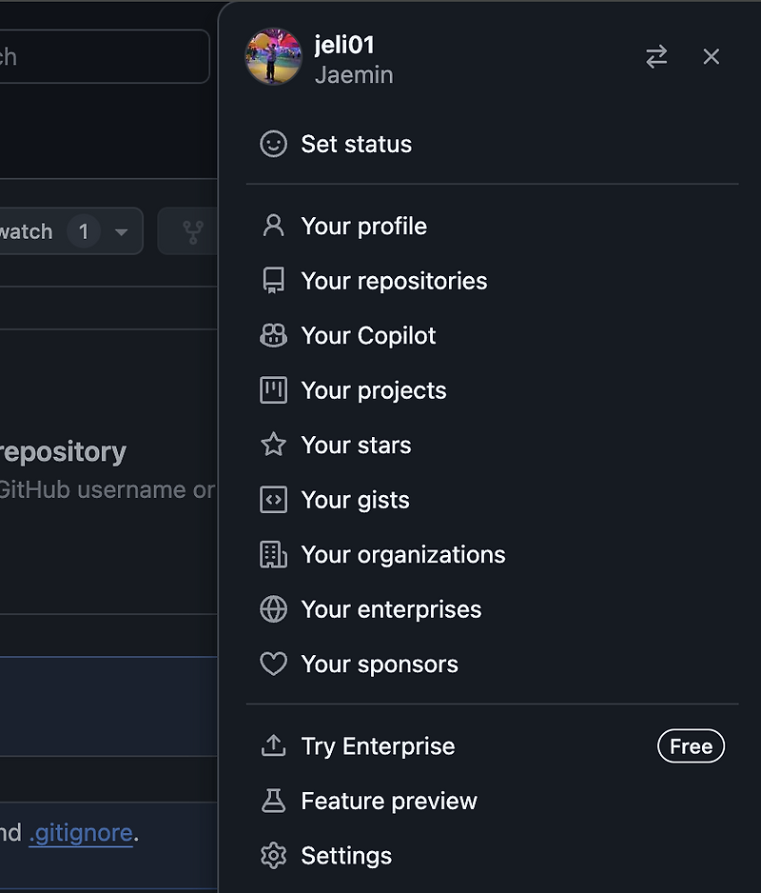
Task: Click the organizations building icon
Action: [x=274, y=555]
